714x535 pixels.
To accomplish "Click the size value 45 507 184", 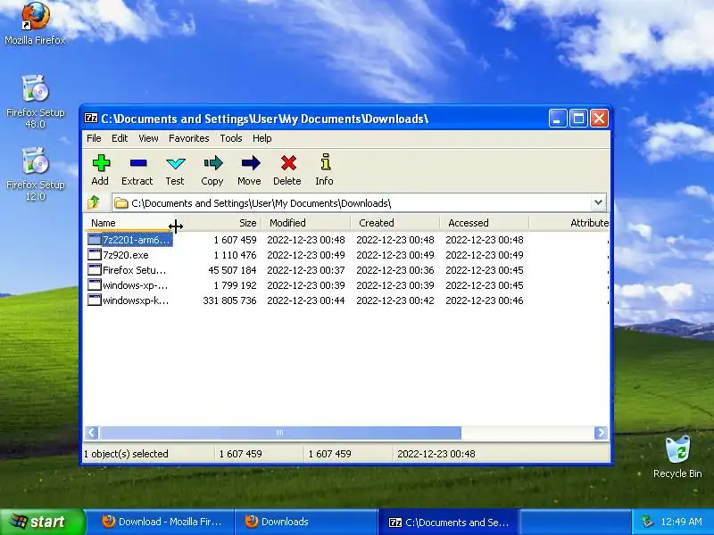I will [232, 270].
